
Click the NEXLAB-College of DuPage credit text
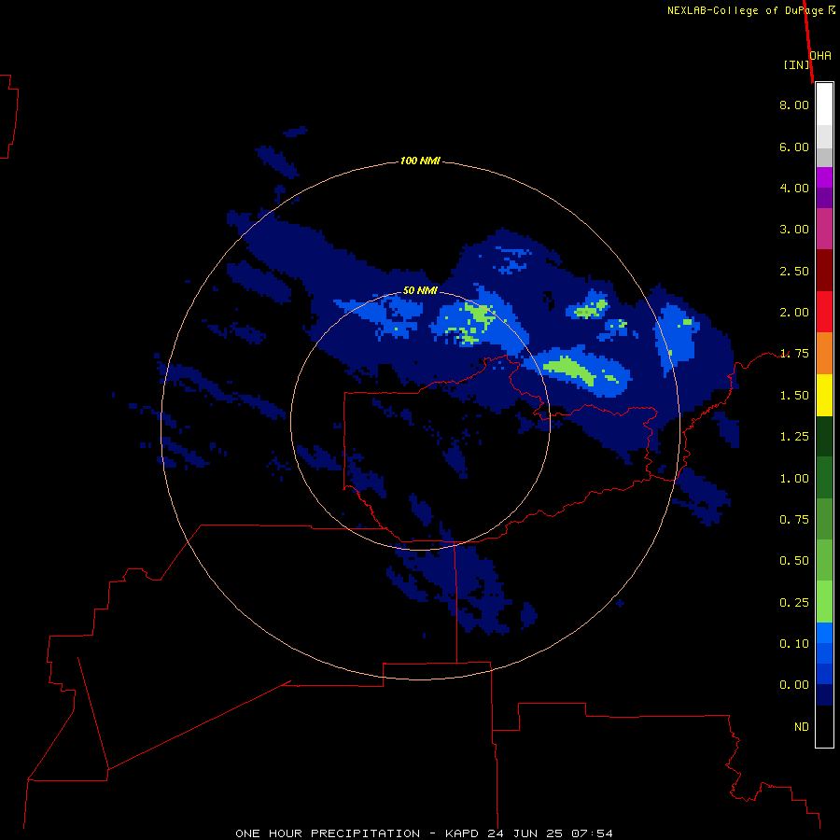click(750, 10)
